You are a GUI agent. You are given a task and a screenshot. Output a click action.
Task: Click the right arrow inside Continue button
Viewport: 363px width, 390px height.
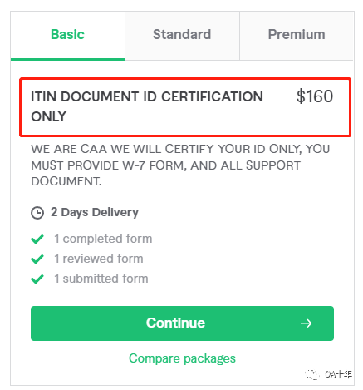[306, 323]
